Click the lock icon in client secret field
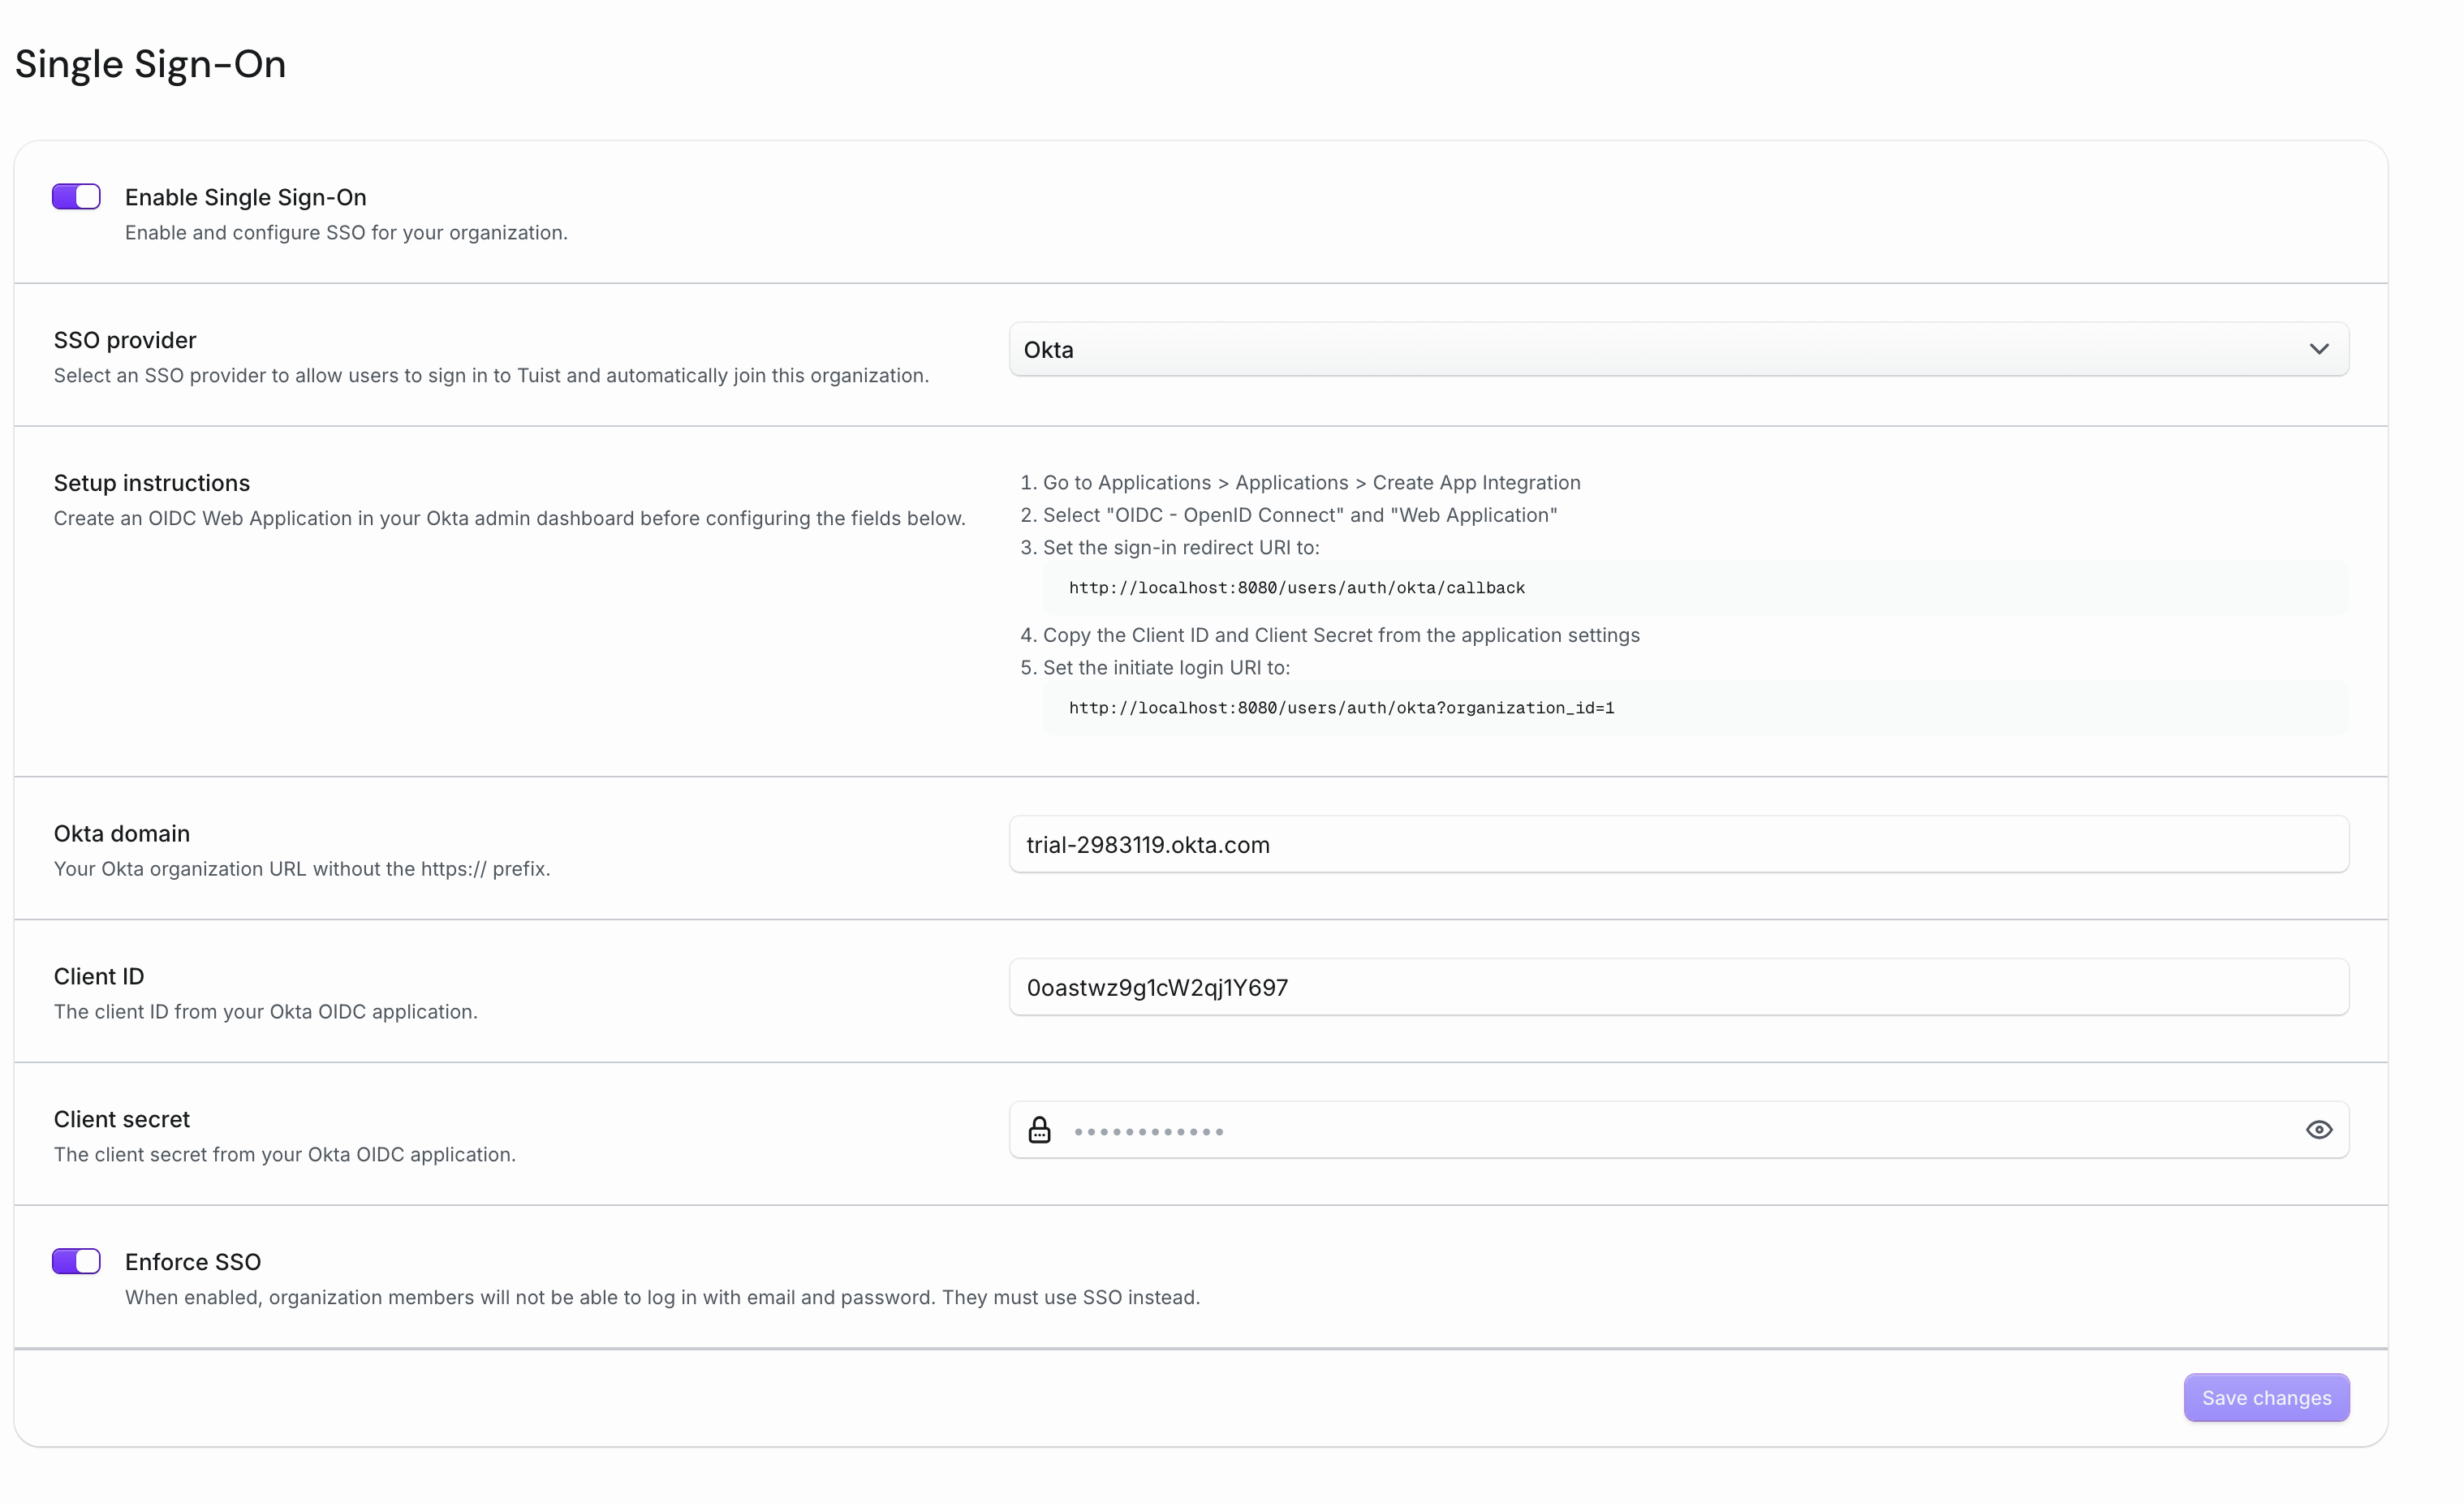 pyautogui.click(x=1040, y=1130)
